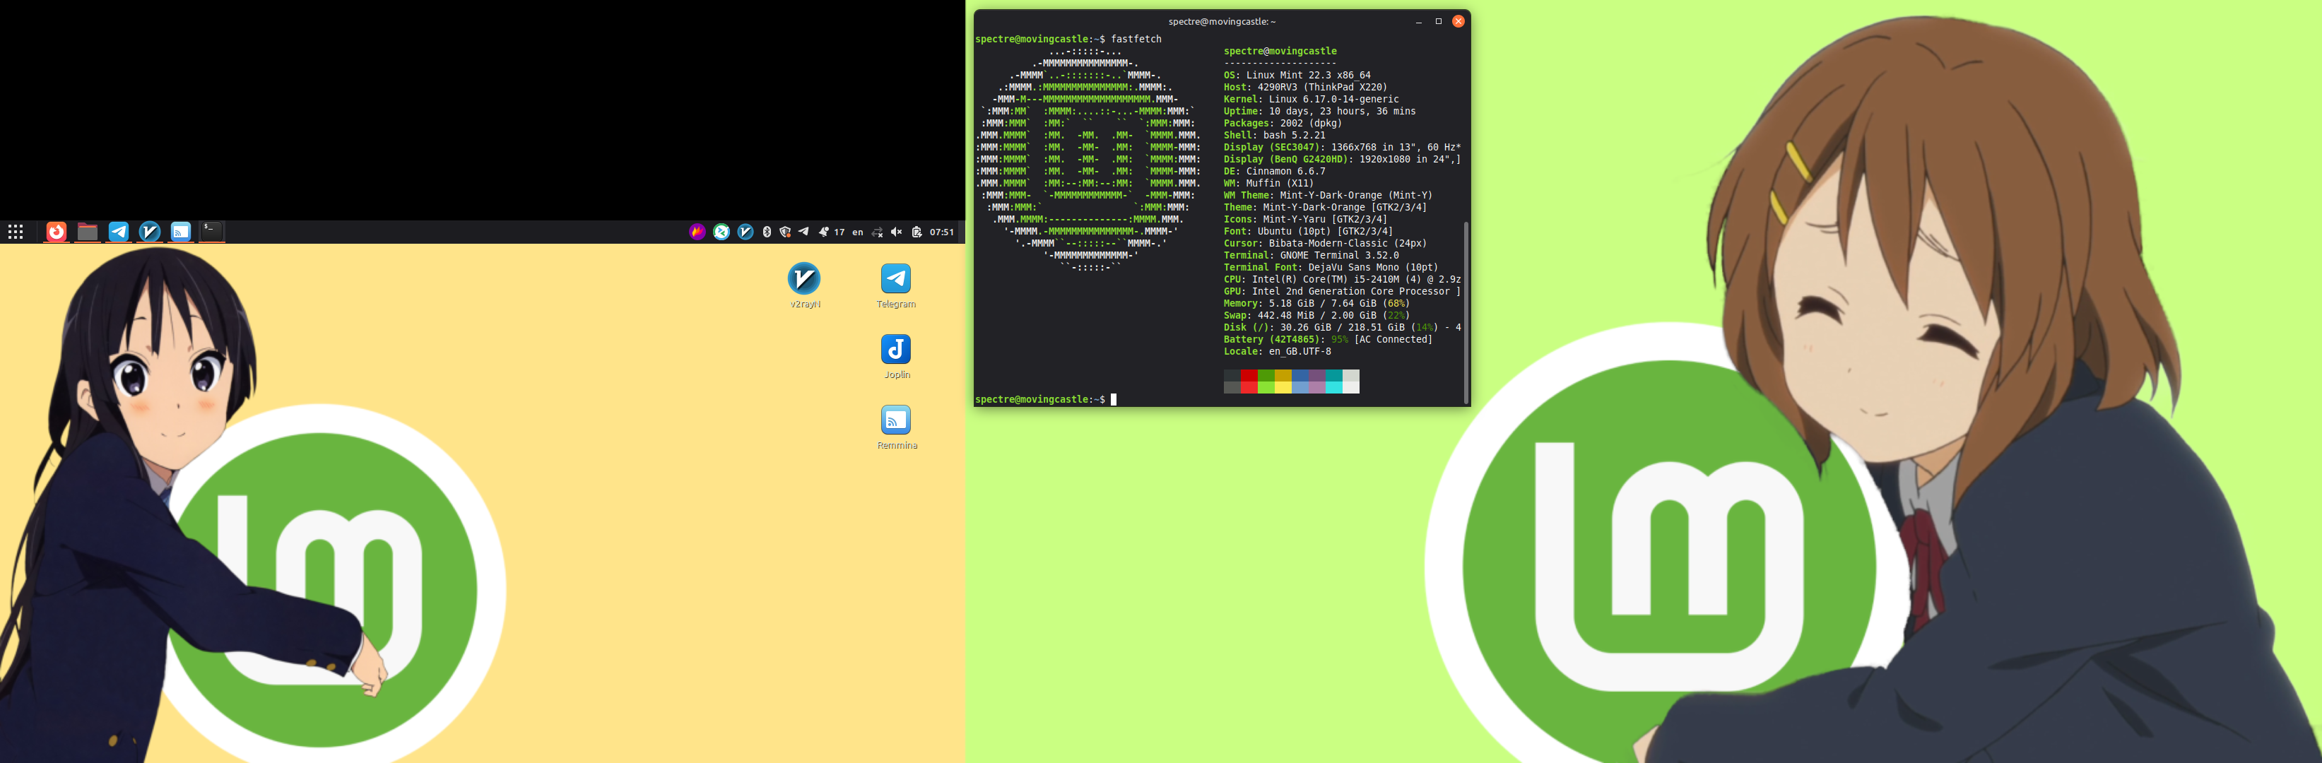The width and height of the screenshot is (2322, 763).
Task: Open the 'en' keyboard layout selector
Action: pos(857,232)
